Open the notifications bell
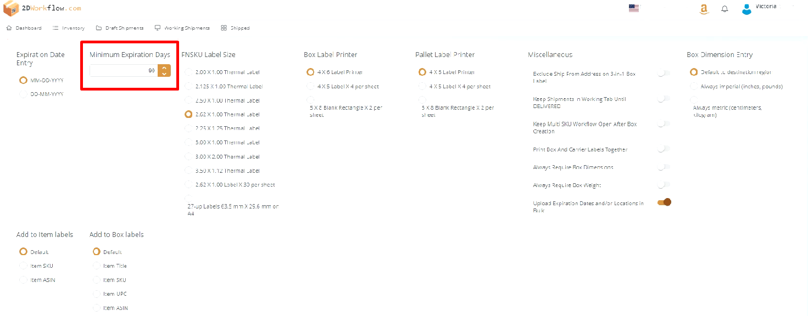The image size is (808, 316). click(725, 9)
